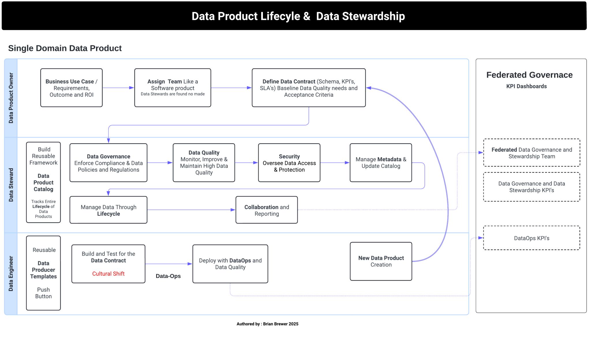Viewport: 591px width, 343px height.
Task: Click the 'Data Product Lifecyle & Data Stewardship' title banner
Action: (x=294, y=16)
